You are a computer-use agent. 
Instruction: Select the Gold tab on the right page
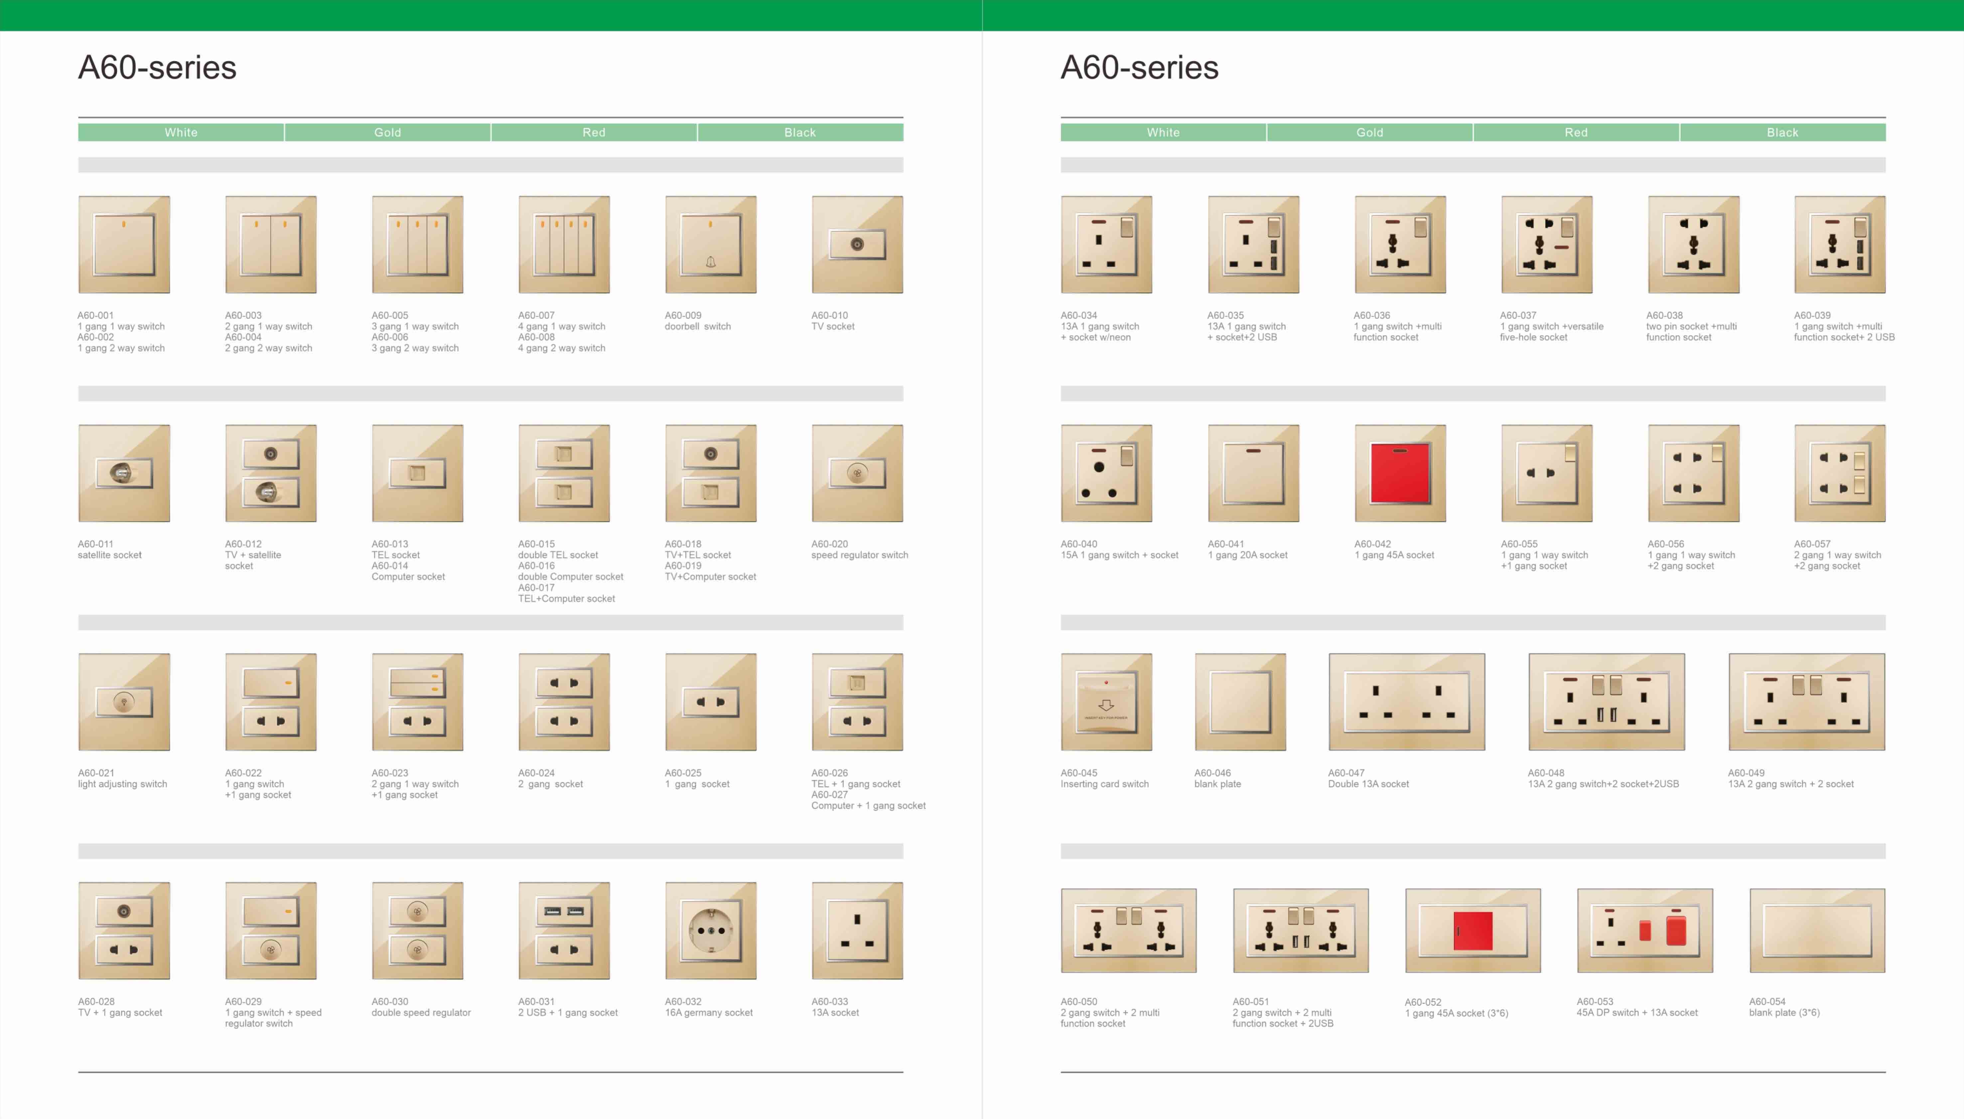tap(1369, 132)
